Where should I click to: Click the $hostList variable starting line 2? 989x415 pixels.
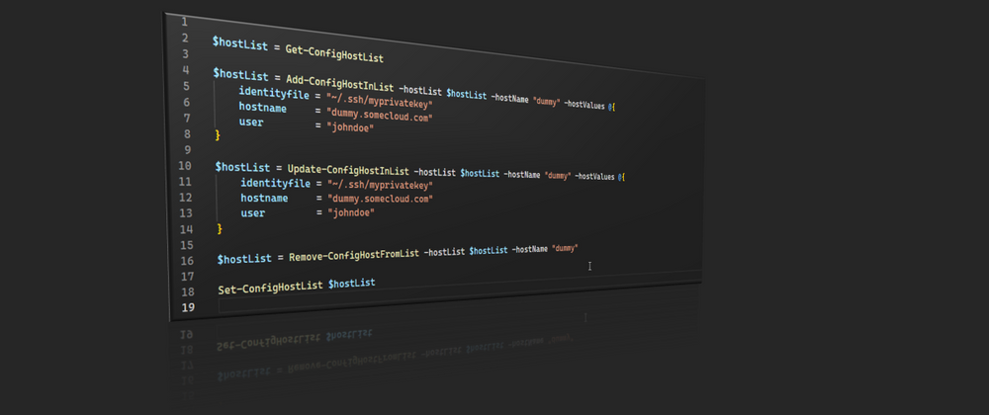coord(241,45)
